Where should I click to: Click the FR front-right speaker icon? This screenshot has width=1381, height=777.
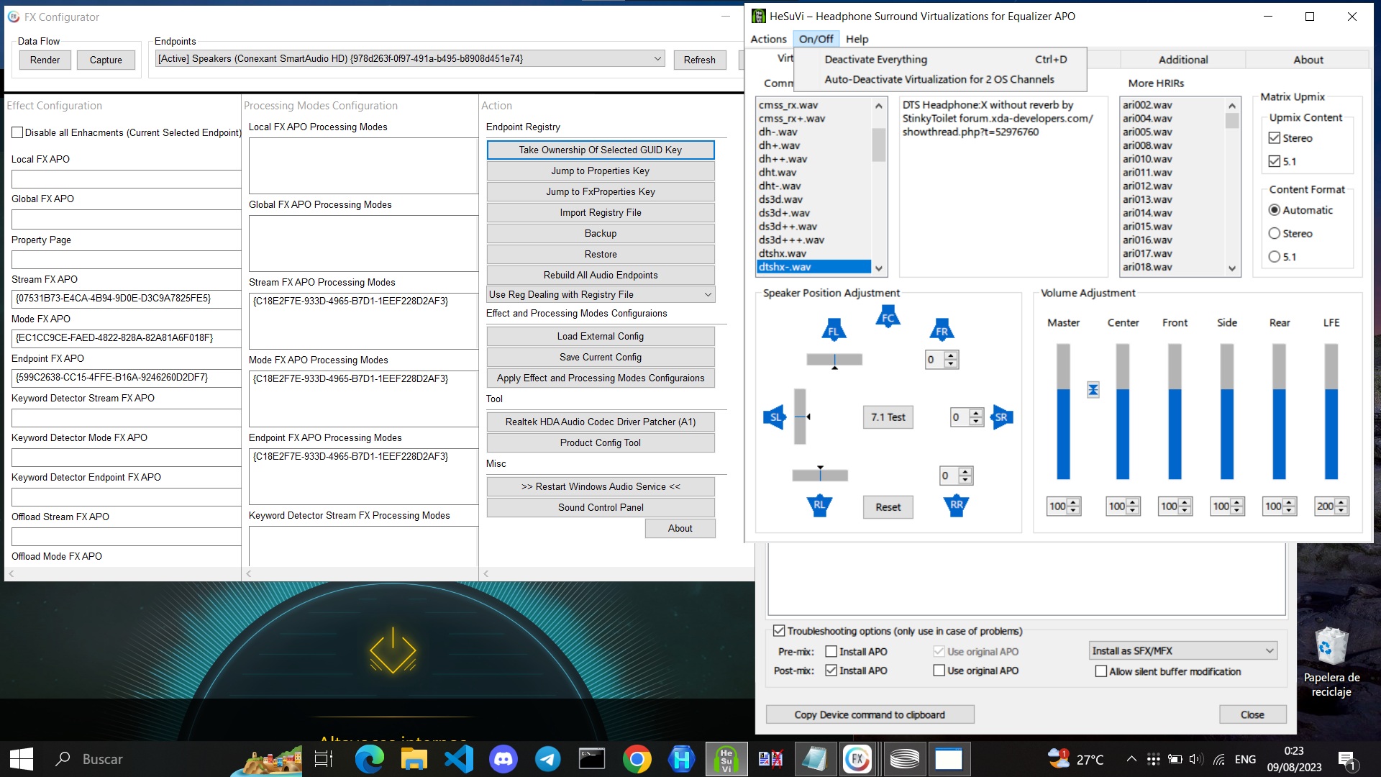942,330
